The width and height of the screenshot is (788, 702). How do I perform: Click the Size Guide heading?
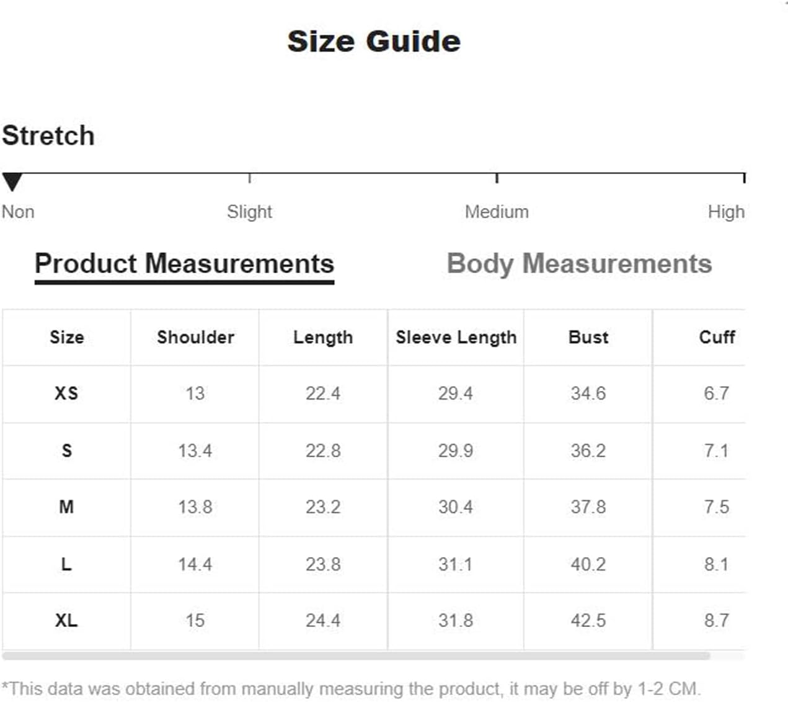(374, 42)
